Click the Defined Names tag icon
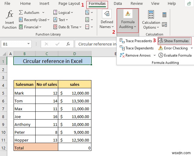 point(107,14)
